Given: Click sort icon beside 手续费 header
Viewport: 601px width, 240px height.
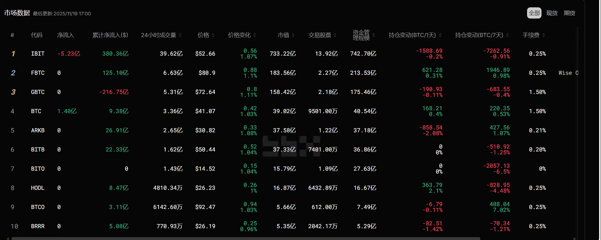Looking at the screenshot, I should click(x=544, y=35).
